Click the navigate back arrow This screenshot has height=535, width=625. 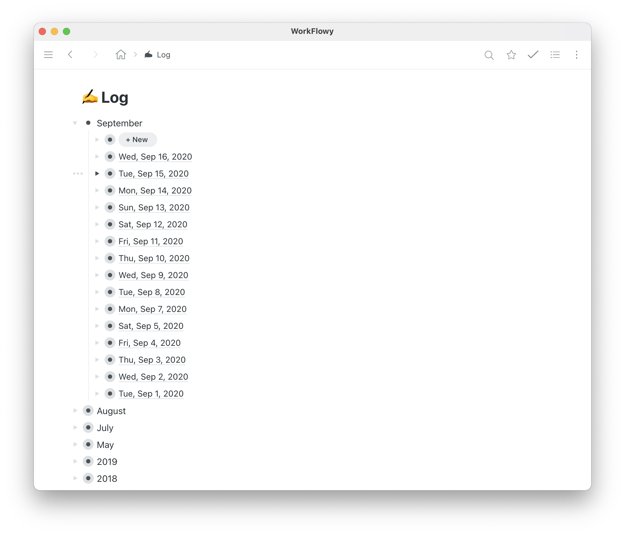pyautogui.click(x=70, y=55)
